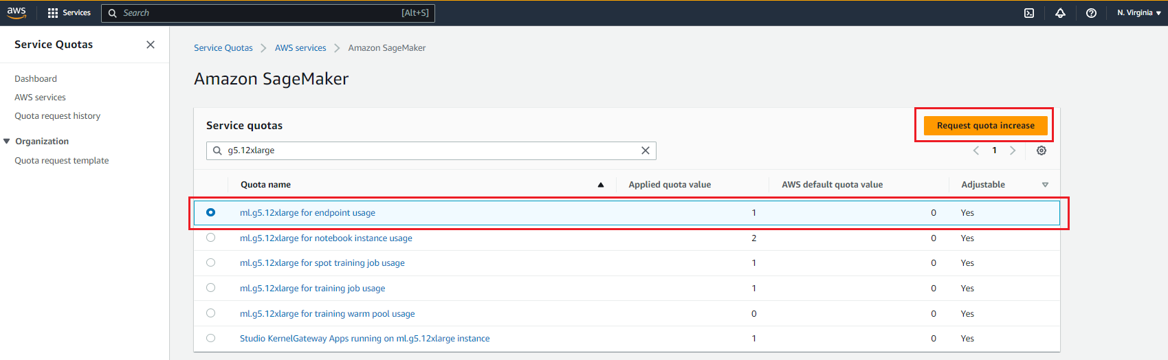Viewport: 1168px width, 360px height.
Task: Open Quota request template
Action: click(x=62, y=161)
